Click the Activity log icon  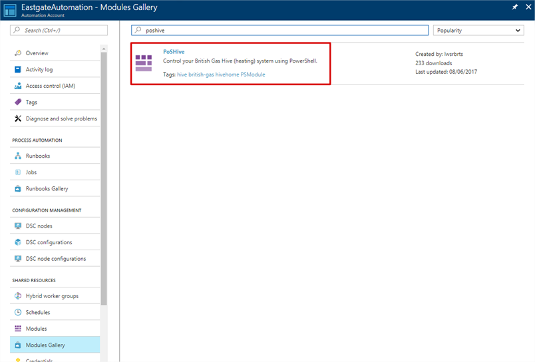point(18,69)
